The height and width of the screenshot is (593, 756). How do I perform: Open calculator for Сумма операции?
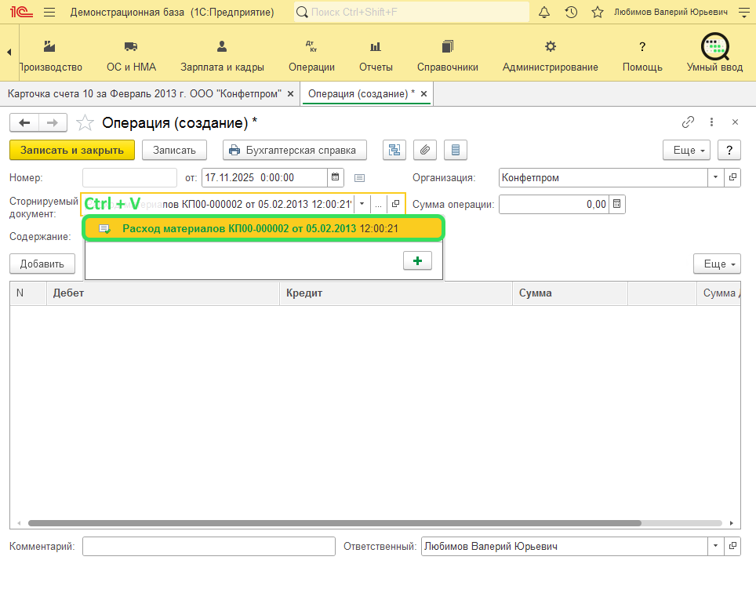(x=616, y=205)
